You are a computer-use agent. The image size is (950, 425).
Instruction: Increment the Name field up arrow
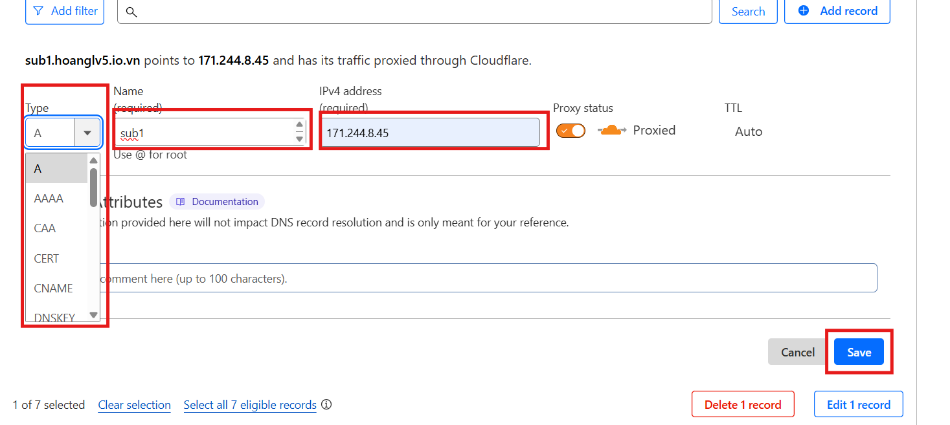tap(299, 125)
